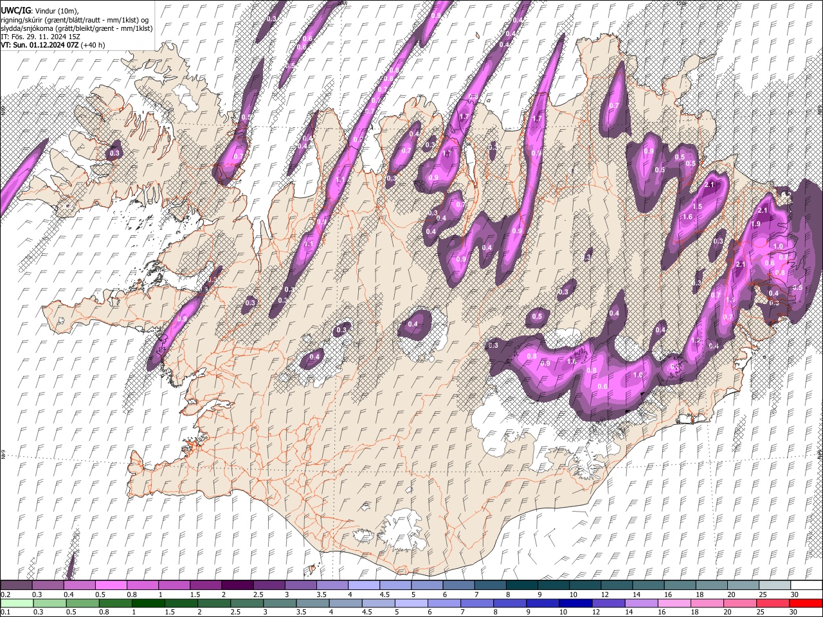Choose the lavender 4–4.5 swatch in upper legend
This screenshot has width=823, height=617.
click(x=363, y=586)
